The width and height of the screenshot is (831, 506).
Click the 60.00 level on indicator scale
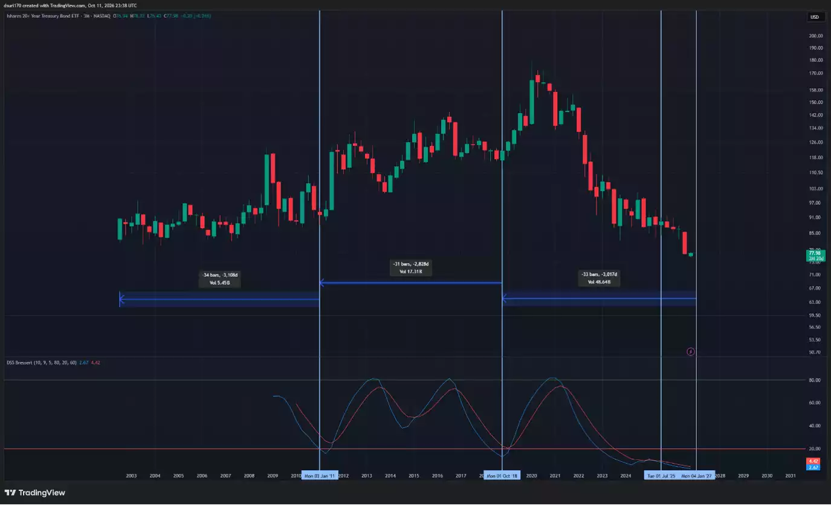pos(814,403)
